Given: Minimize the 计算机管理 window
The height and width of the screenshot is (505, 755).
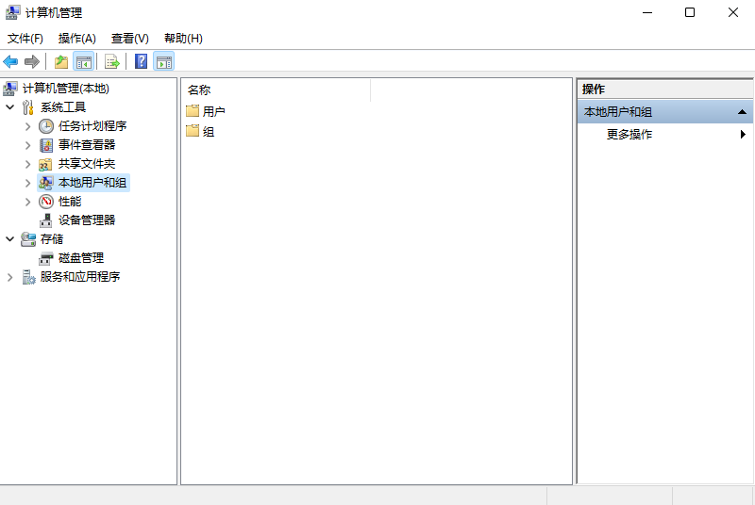Looking at the screenshot, I should pyautogui.click(x=647, y=12).
